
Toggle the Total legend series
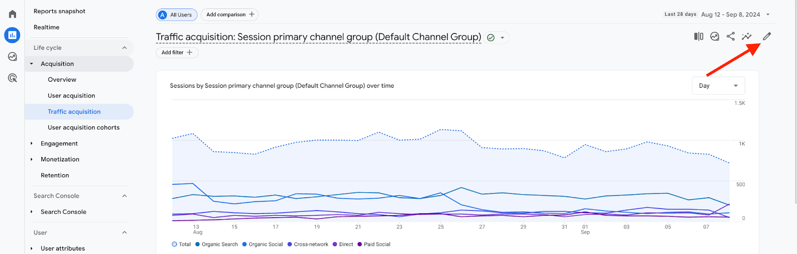click(x=181, y=245)
